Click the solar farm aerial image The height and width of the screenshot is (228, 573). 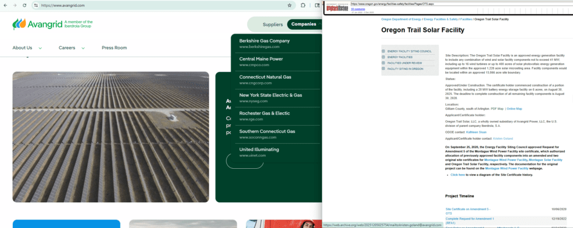(111, 137)
